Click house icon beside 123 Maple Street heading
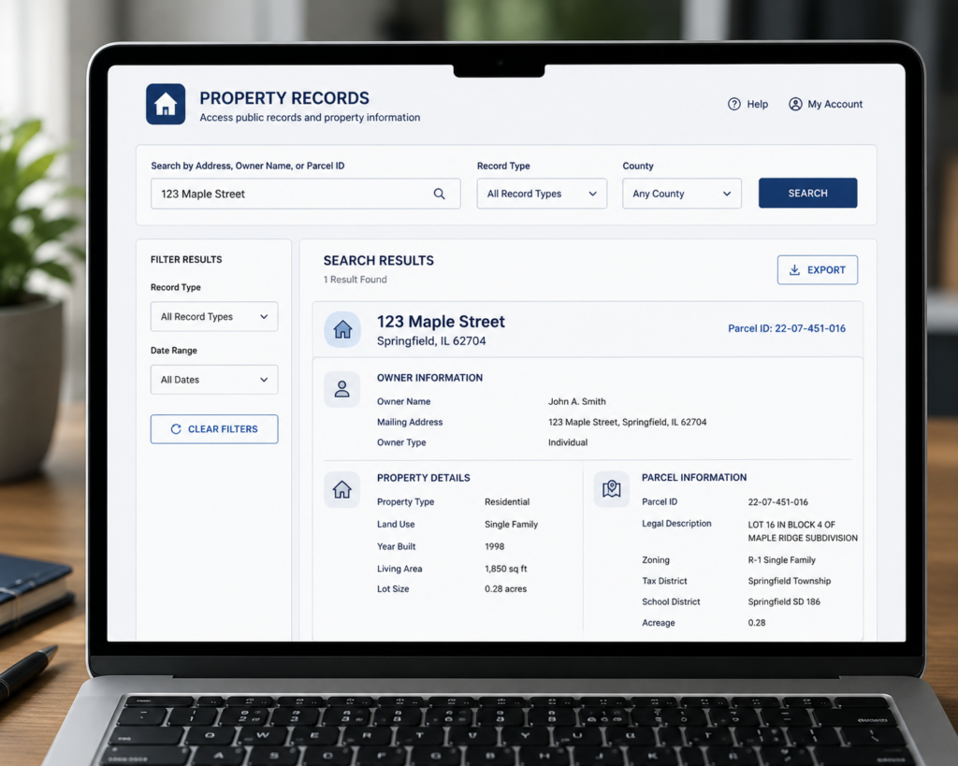The image size is (958, 766). (x=342, y=329)
